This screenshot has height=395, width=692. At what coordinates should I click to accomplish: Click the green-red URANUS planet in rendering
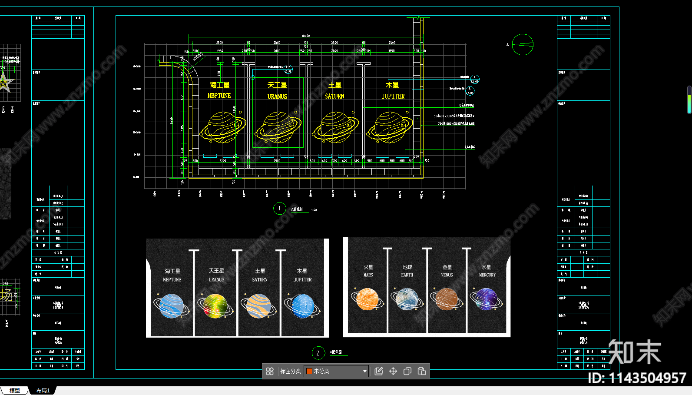click(215, 306)
